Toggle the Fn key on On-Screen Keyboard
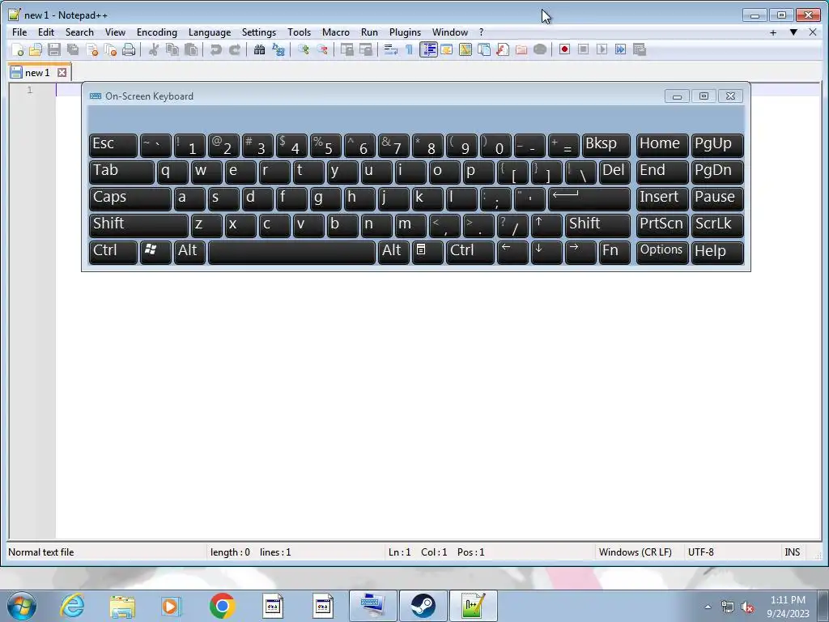Viewport: 829px width, 622px height. (x=614, y=252)
